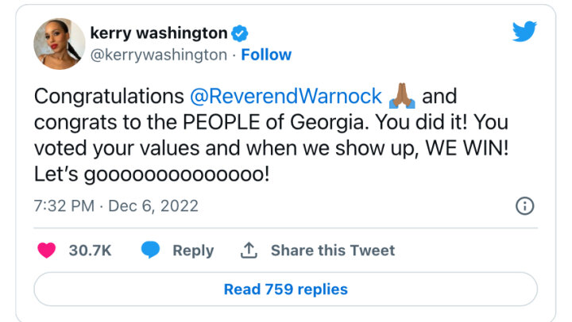Viewport: 572px width, 322px height.
Task: Open Kerry Washington's profile picture
Action: click(59, 44)
